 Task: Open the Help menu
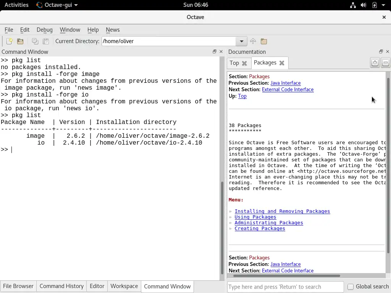[x=93, y=30]
